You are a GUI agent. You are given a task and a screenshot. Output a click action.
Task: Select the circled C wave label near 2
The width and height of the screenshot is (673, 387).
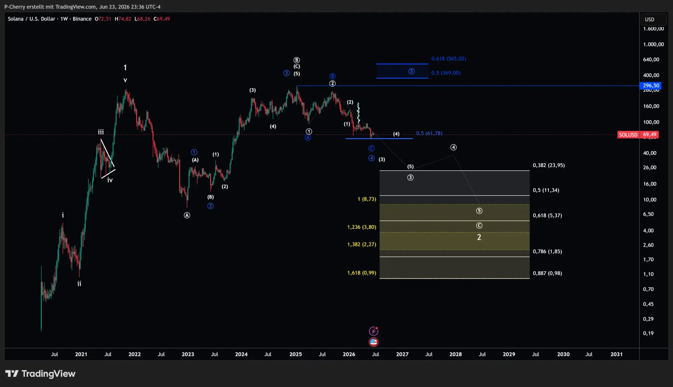[x=479, y=225]
